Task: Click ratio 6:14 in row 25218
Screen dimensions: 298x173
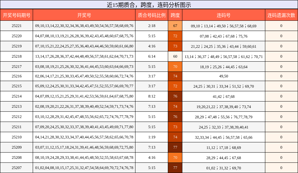Action: click(152, 56)
